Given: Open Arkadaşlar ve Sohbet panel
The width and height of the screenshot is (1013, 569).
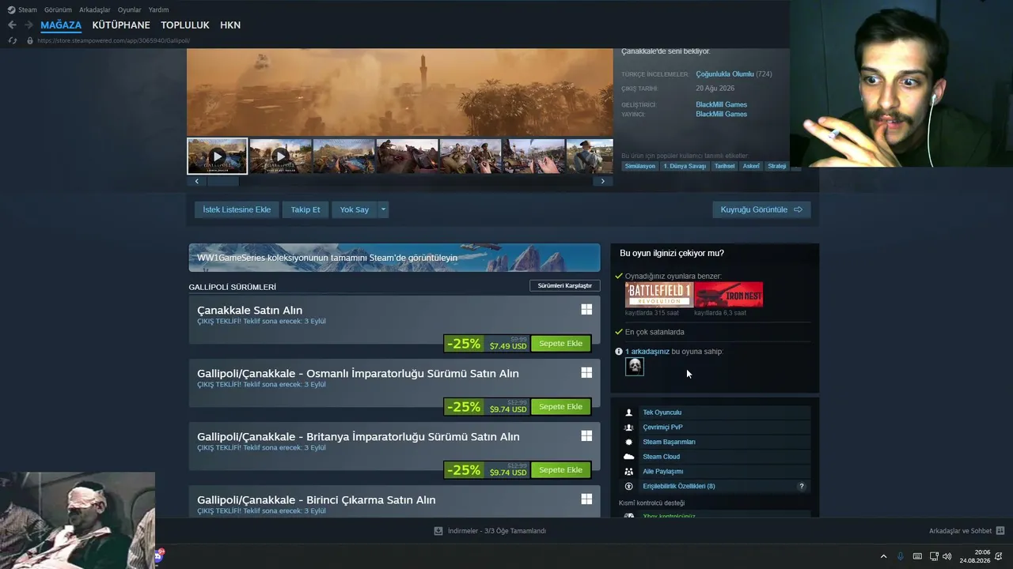Looking at the screenshot, I should (966, 531).
